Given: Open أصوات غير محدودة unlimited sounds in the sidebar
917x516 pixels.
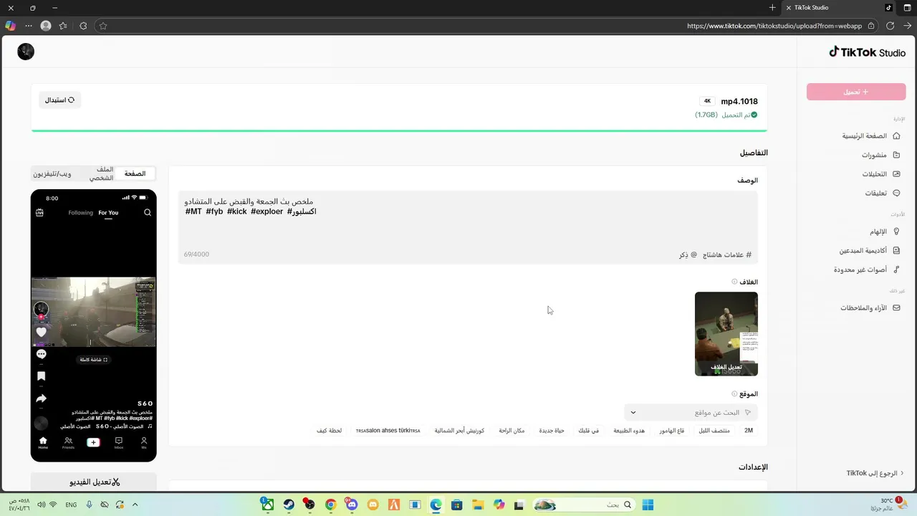Looking at the screenshot, I should (866, 269).
